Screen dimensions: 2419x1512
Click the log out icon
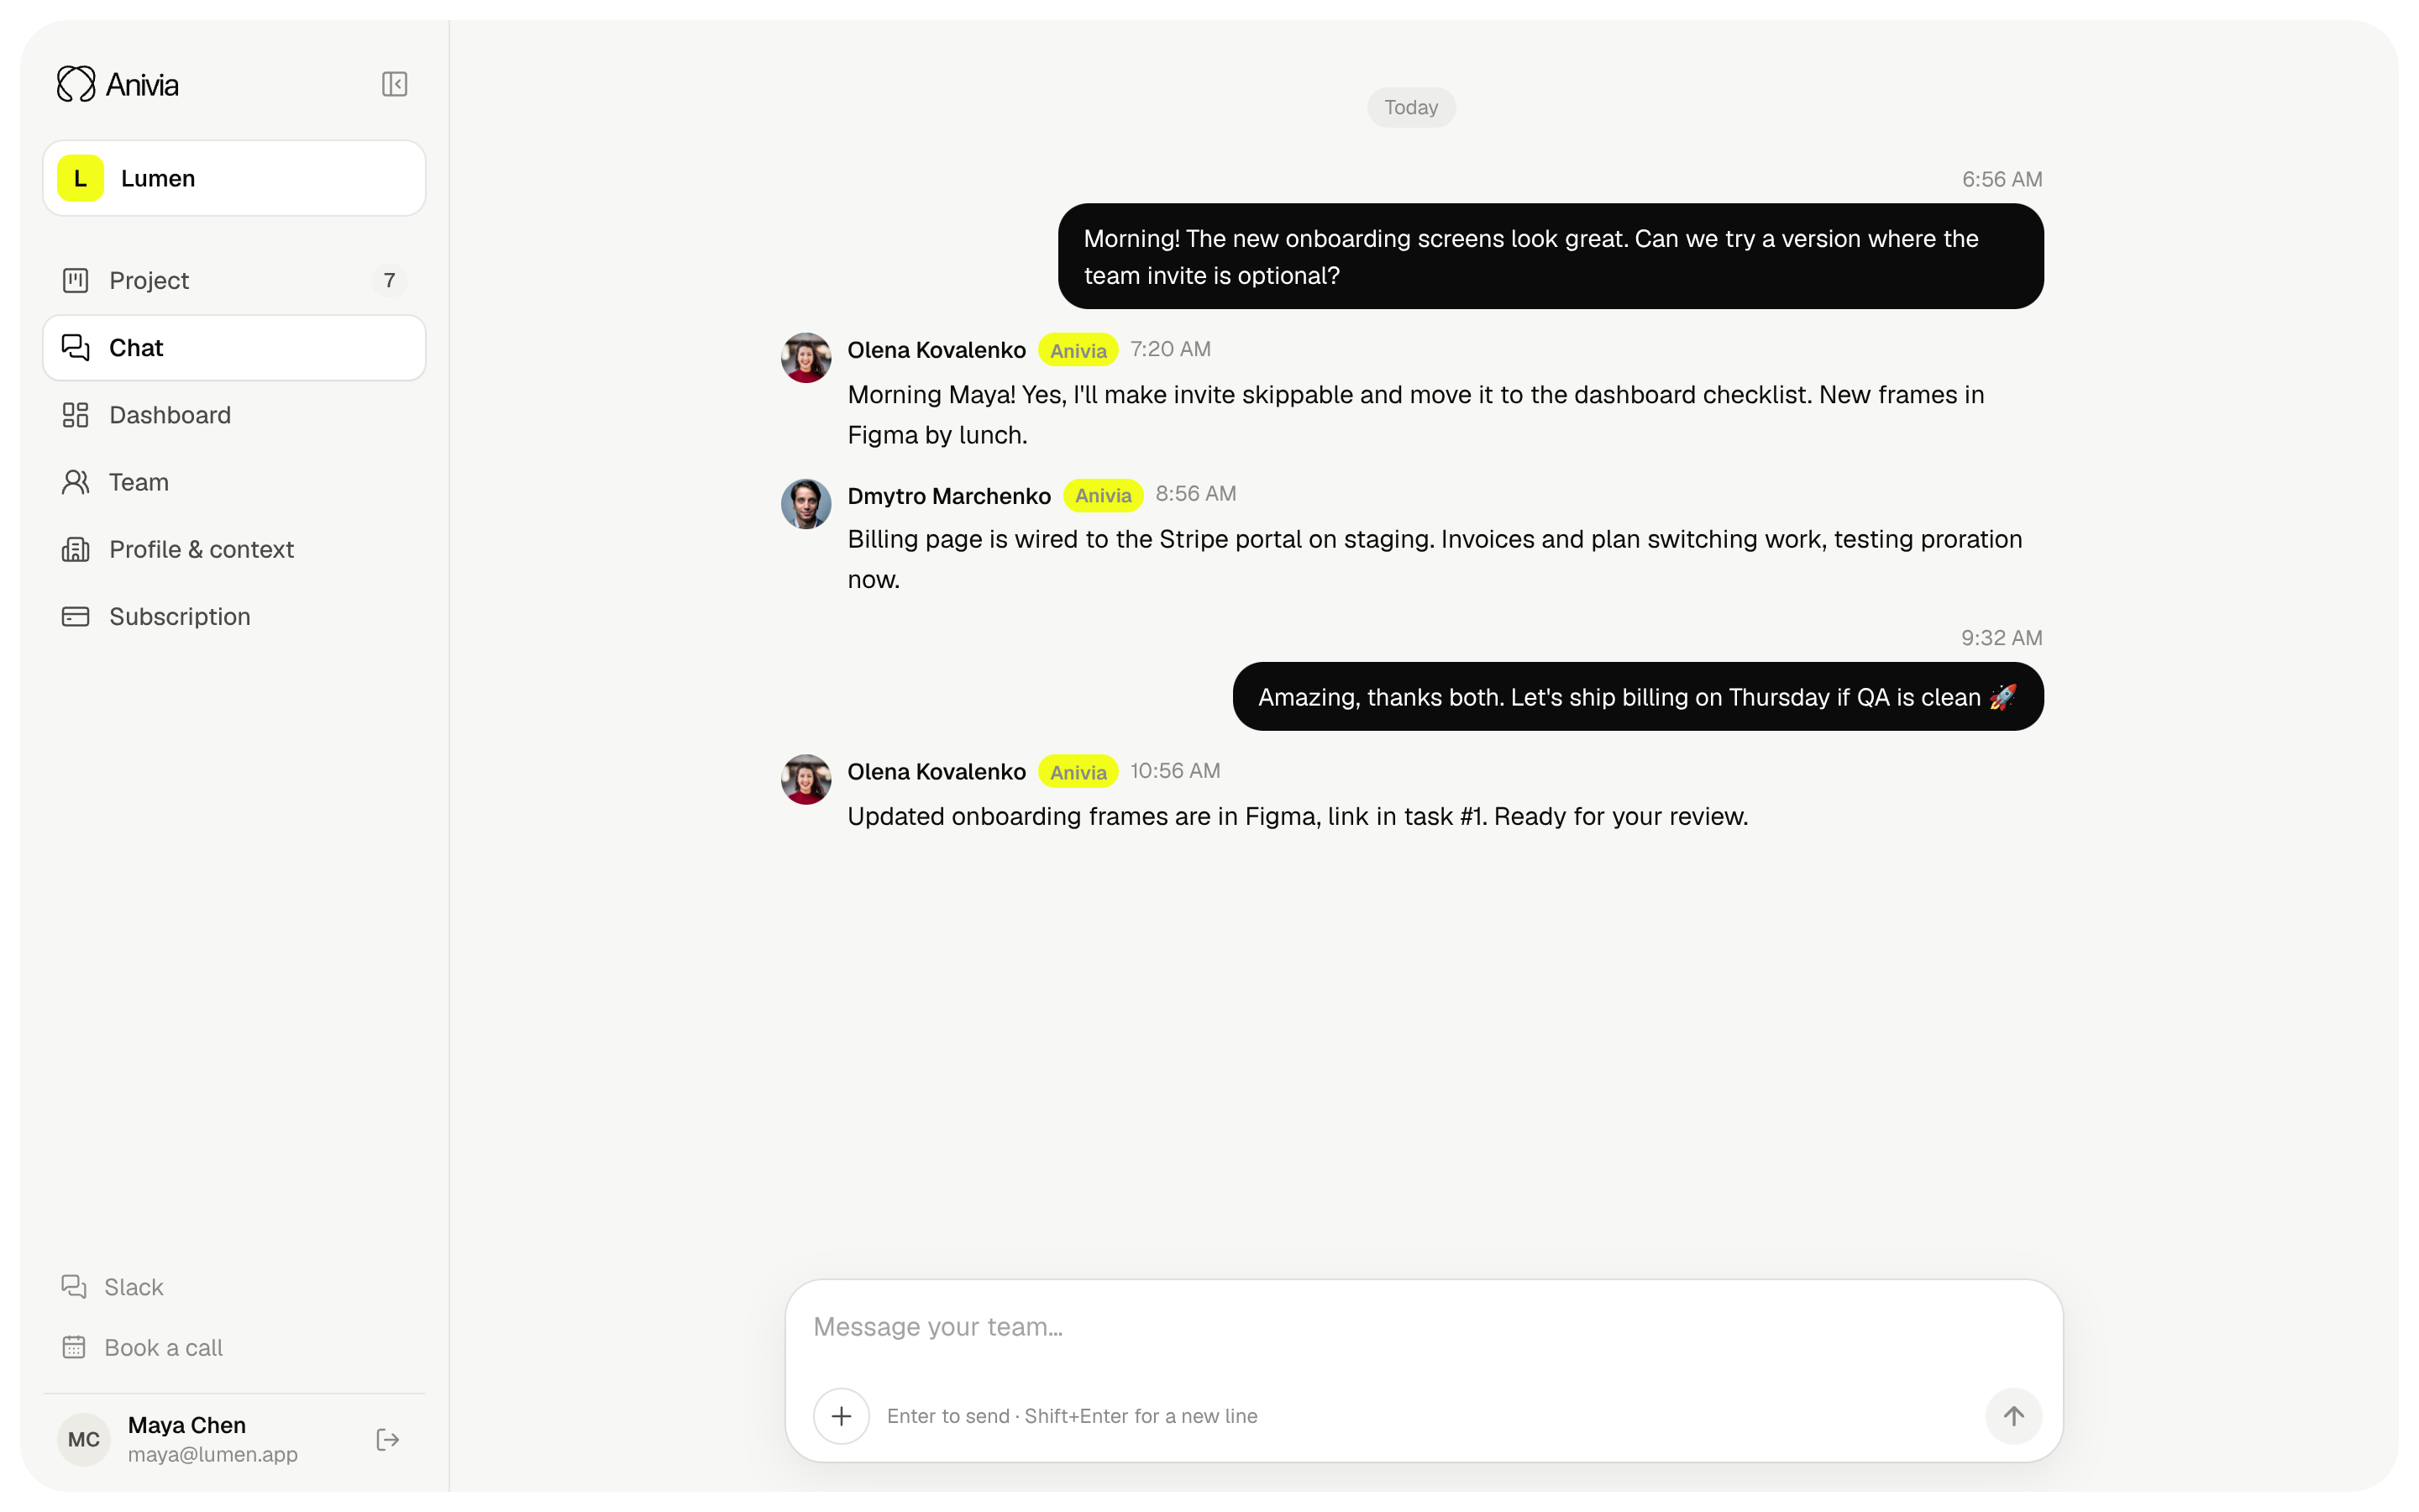(388, 1439)
